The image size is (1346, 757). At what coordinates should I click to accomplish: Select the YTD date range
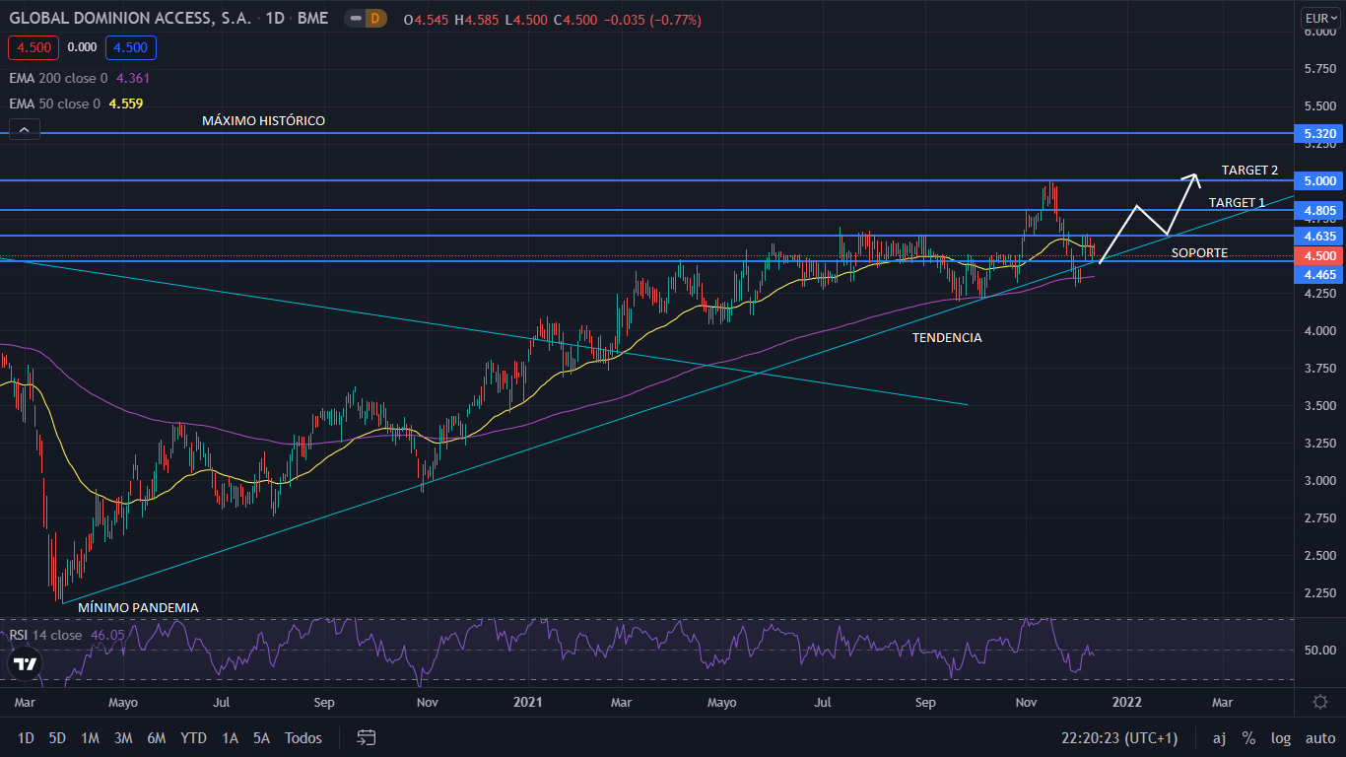[x=193, y=737]
